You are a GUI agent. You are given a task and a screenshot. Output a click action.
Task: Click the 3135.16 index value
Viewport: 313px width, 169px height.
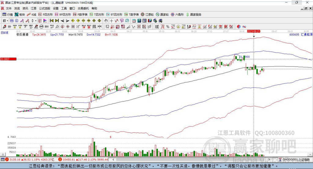15,160
